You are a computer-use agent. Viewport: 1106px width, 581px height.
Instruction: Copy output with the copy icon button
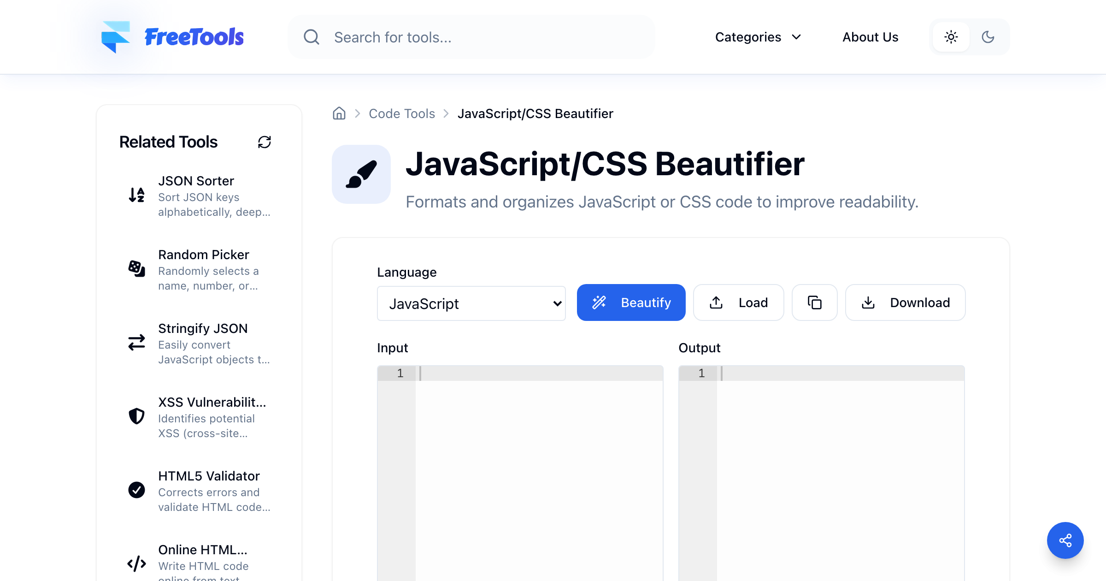tap(815, 302)
